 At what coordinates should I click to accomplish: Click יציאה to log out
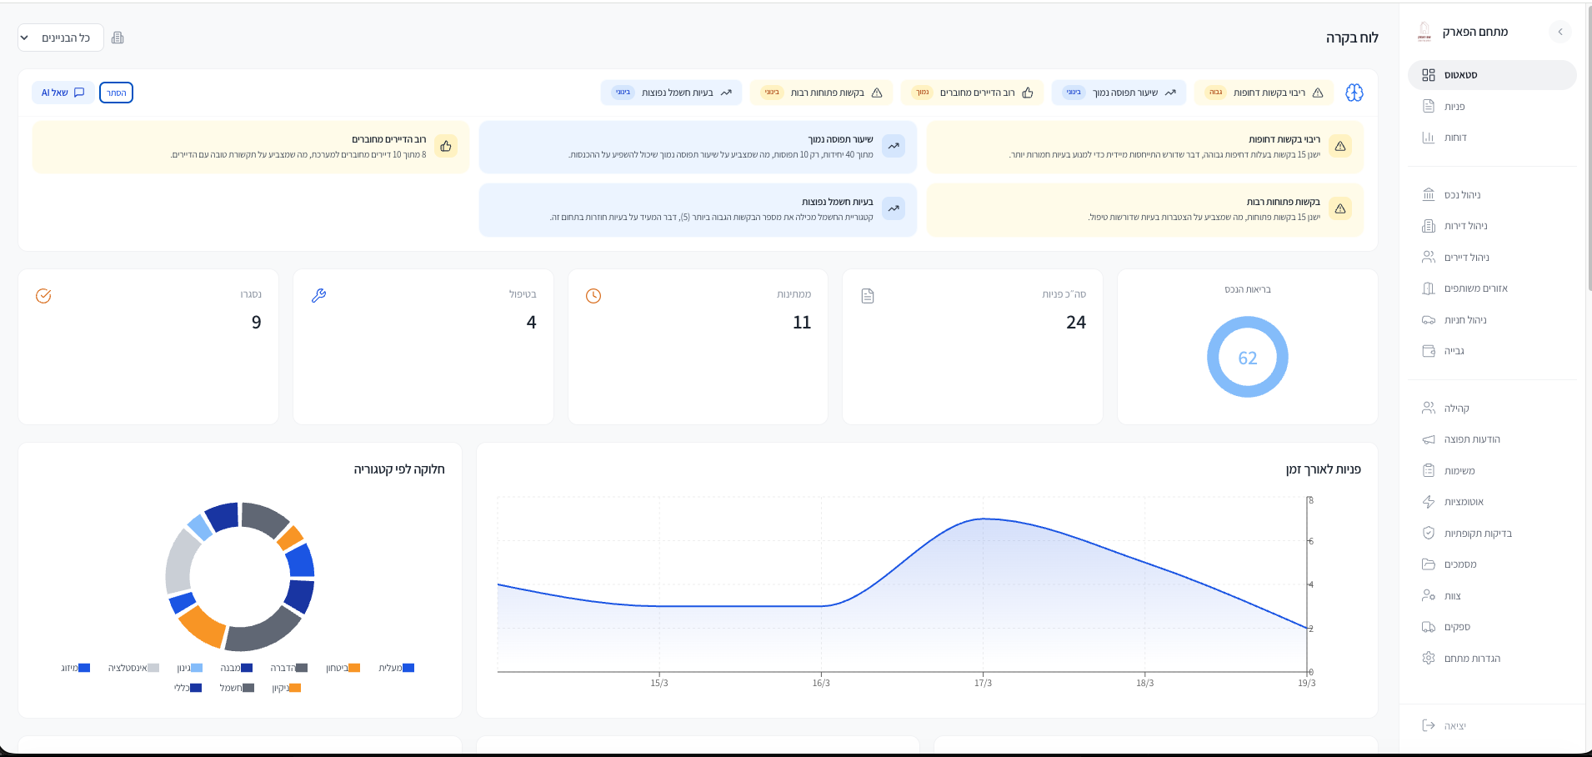[1492, 725]
